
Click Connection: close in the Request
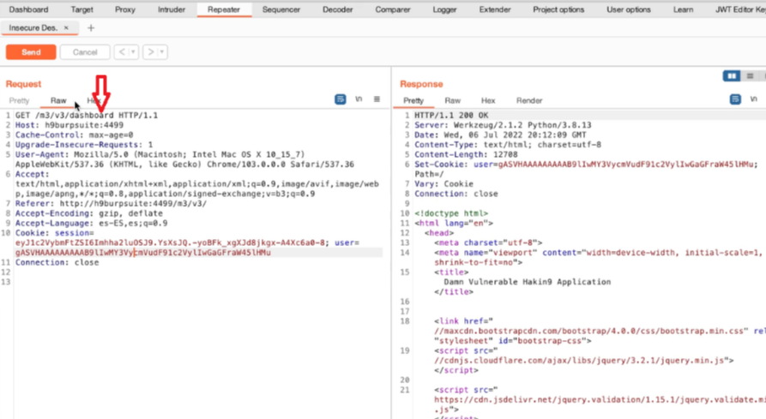point(57,262)
